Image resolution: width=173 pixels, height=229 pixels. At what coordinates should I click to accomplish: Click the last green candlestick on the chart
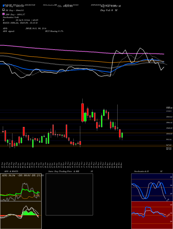pyautogui.click(x=122, y=135)
